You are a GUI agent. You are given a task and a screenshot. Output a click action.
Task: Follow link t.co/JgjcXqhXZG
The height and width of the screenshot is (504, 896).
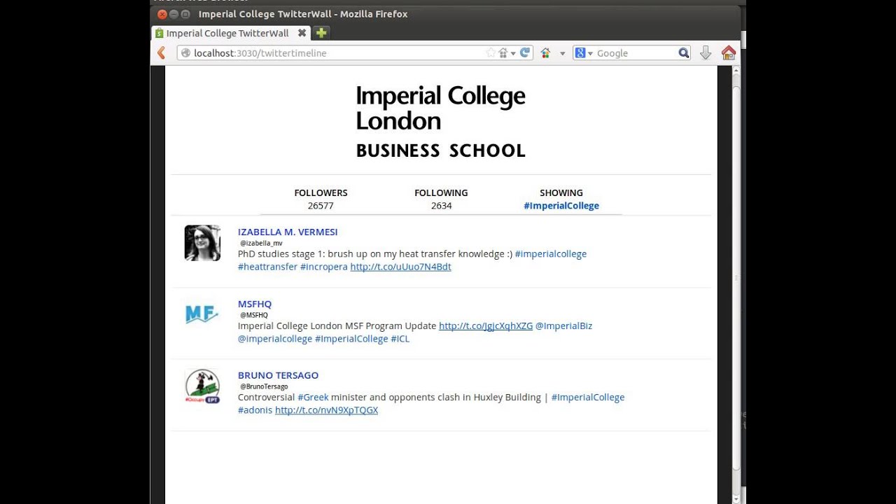point(486,326)
